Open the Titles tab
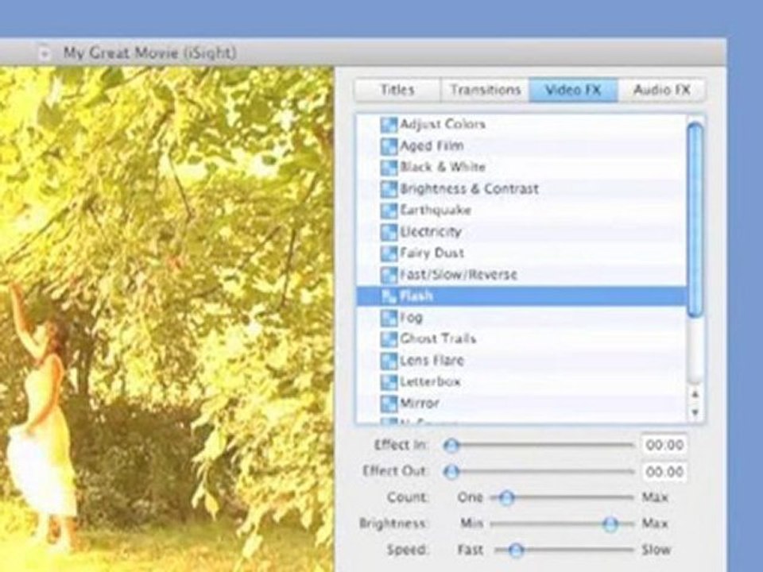The height and width of the screenshot is (572, 763). pyautogui.click(x=397, y=90)
